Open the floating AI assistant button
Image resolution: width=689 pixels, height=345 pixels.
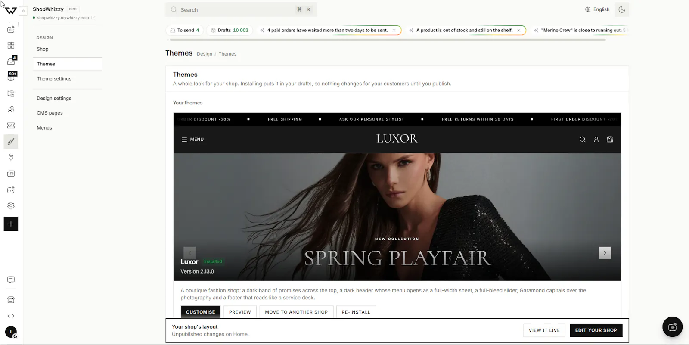673,327
